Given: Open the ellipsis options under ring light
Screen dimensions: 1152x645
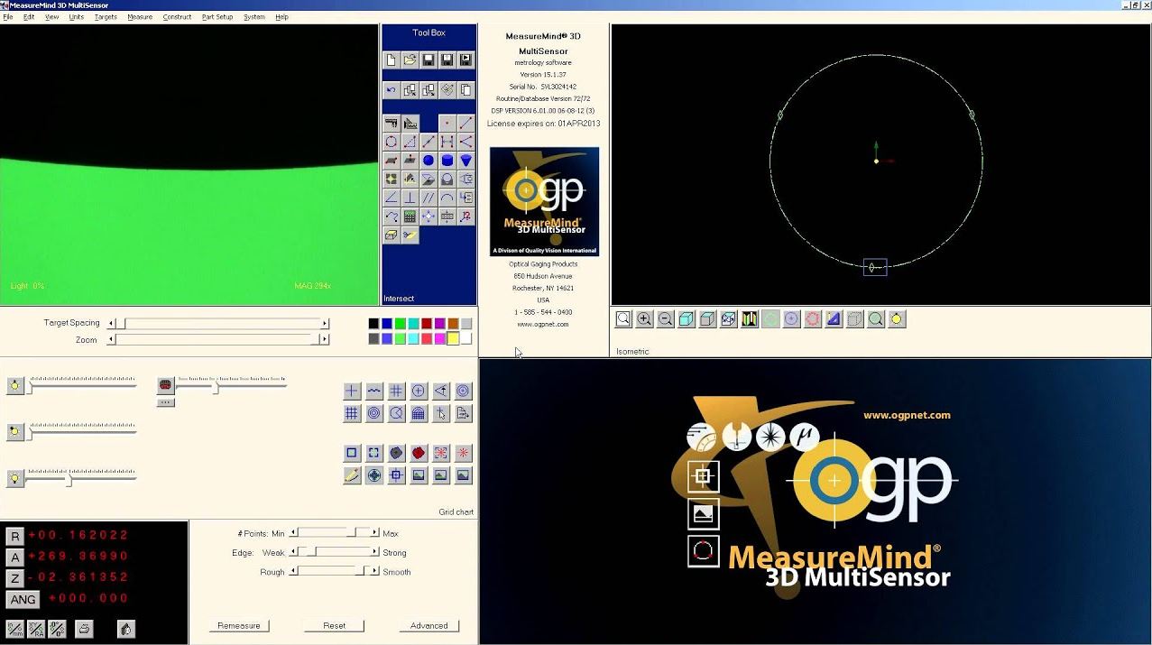Looking at the screenshot, I should pyautogui.click(x=165, y=402).
